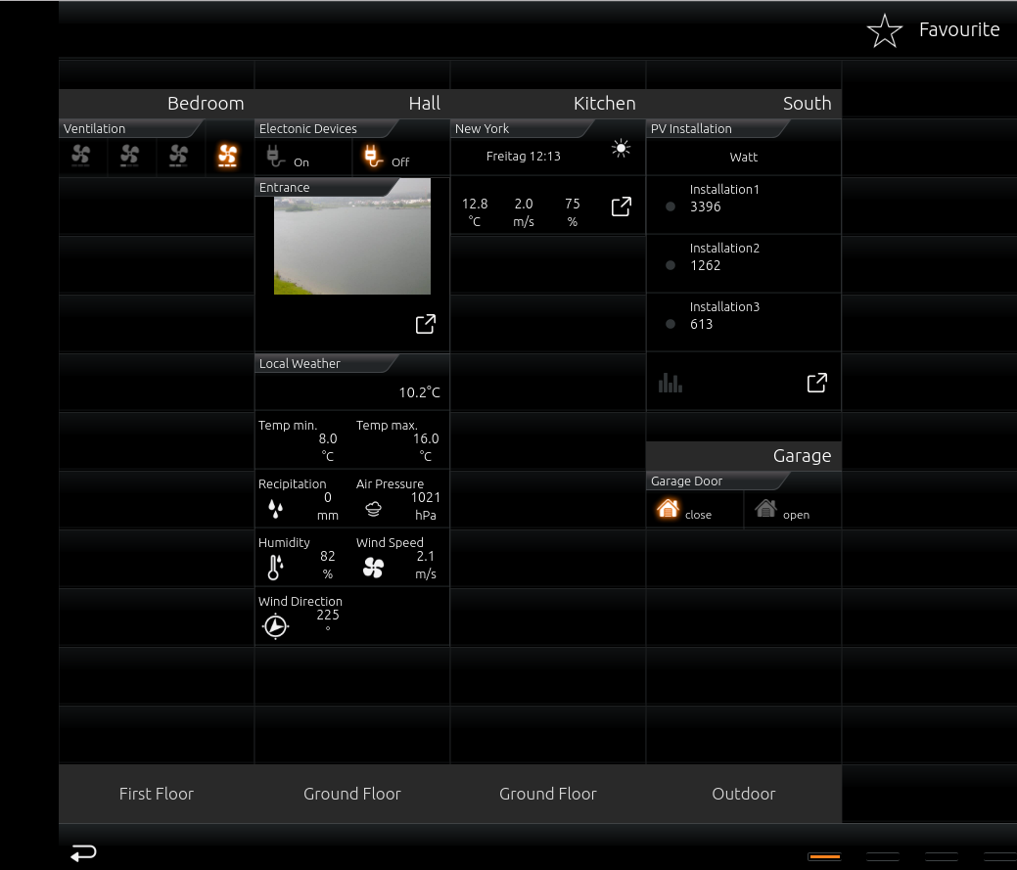This screenshot has height=870, width=1017.
Task: Click the wind speed fan icon
Action: click(374, 568)
